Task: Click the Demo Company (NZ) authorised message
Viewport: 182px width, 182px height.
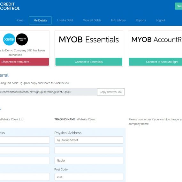Action: tap(22, 53)
